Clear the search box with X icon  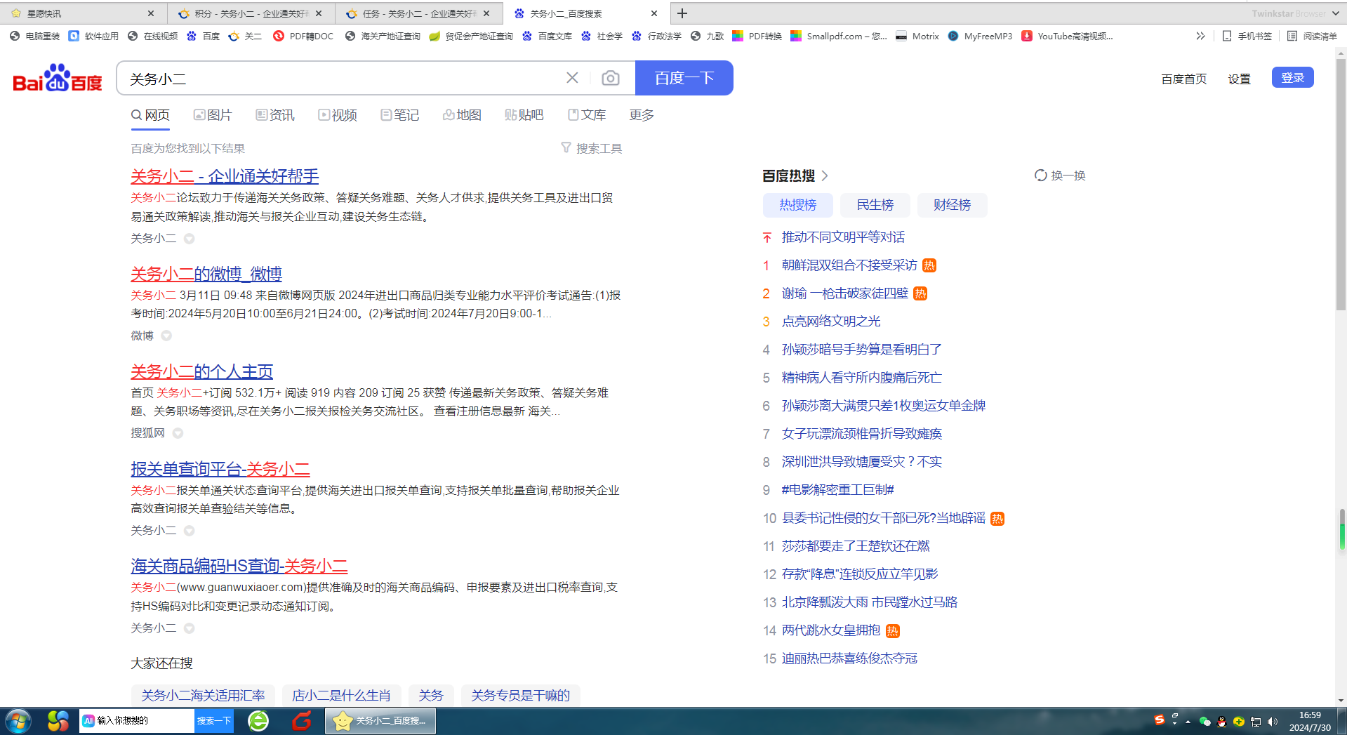[572, 78]
